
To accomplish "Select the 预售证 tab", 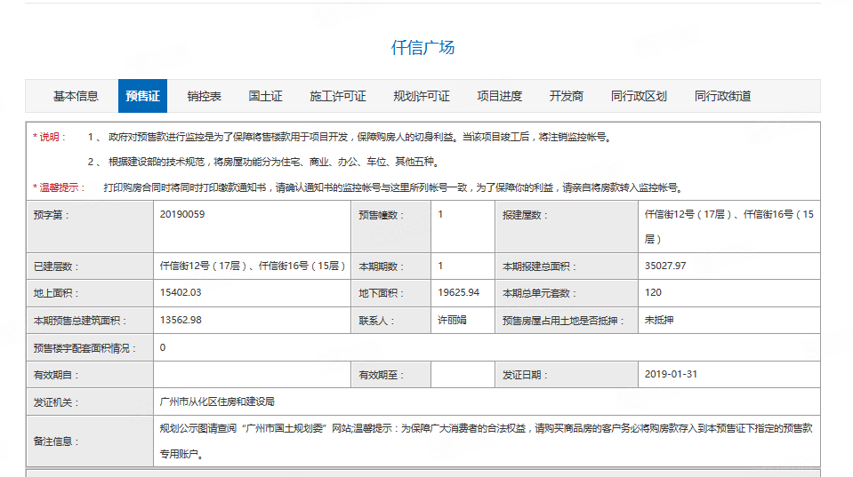I will [x=142, y=96].
